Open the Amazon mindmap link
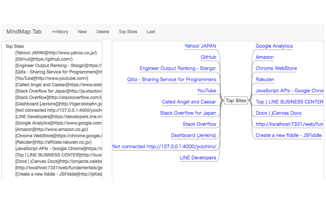Screen dimensions: 326x204 (x=265, y=57)
